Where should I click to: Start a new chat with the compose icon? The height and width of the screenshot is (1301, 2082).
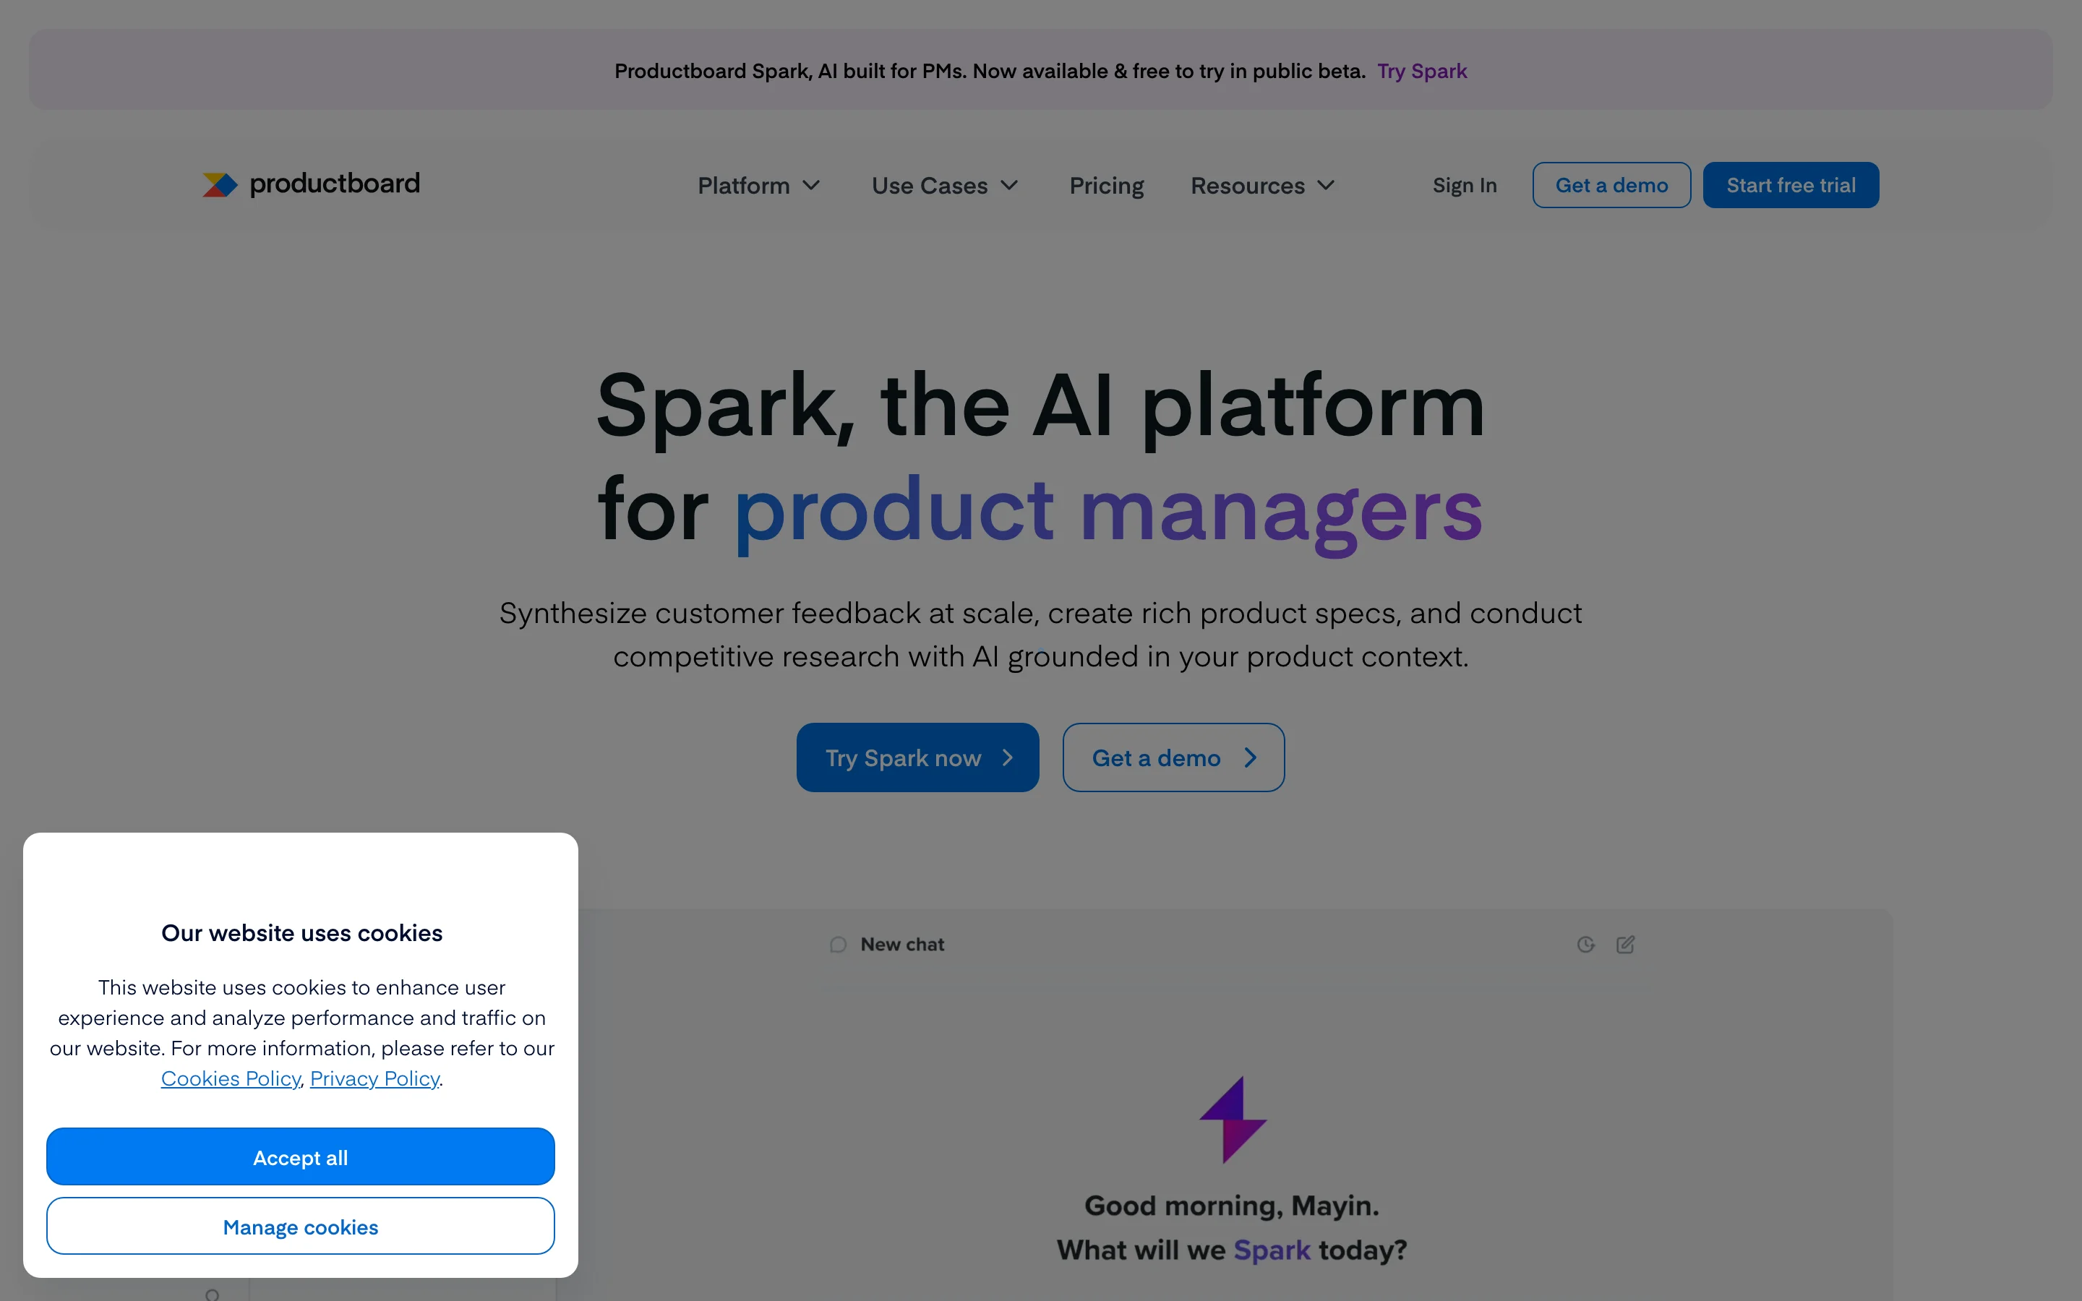1626,944
